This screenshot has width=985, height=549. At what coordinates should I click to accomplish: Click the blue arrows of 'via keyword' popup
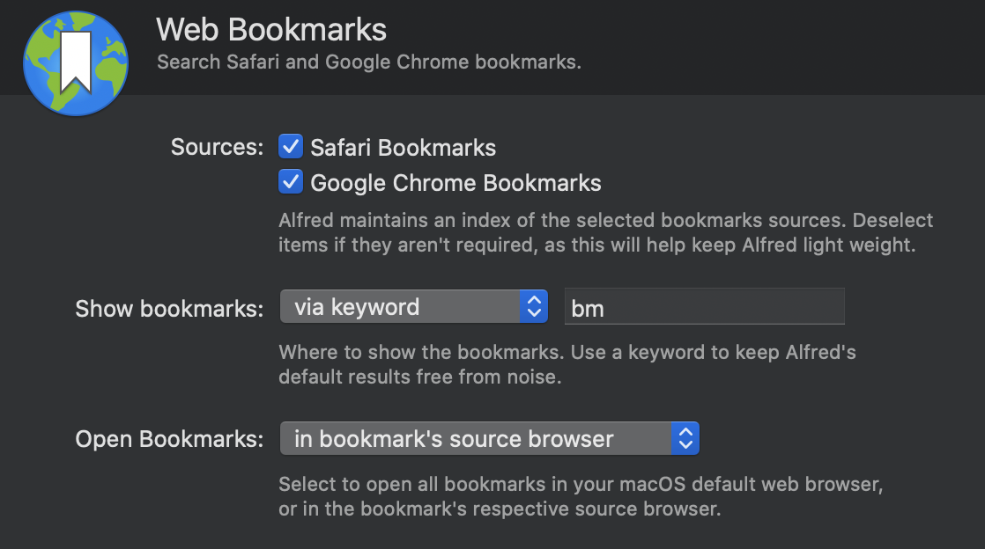[533, 307]
